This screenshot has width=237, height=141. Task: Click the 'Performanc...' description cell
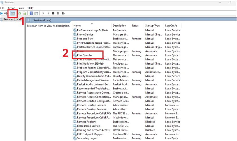[121, 30]
